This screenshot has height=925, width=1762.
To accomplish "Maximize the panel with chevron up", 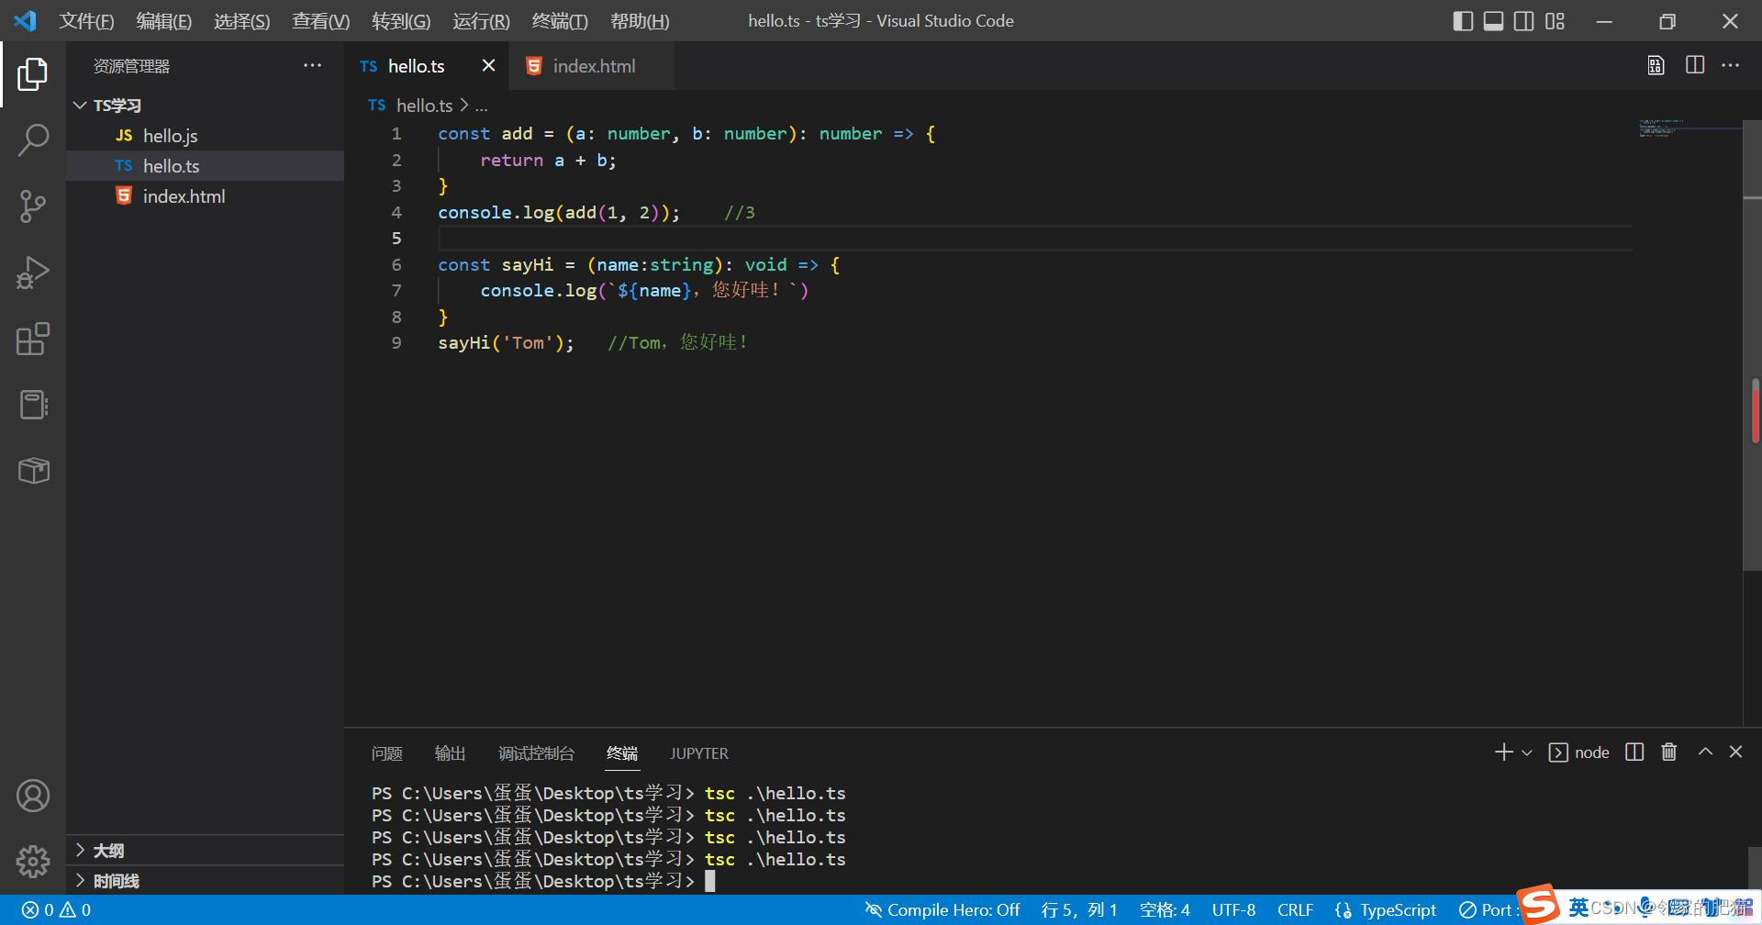I will coord(1705,752).
